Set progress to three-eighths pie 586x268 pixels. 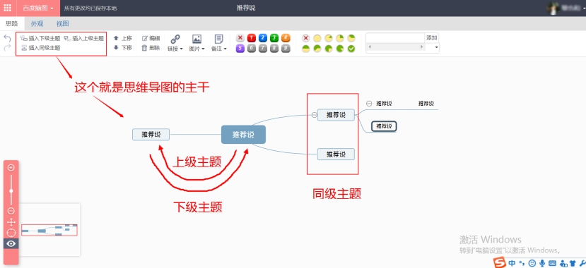tap(351, 38)
